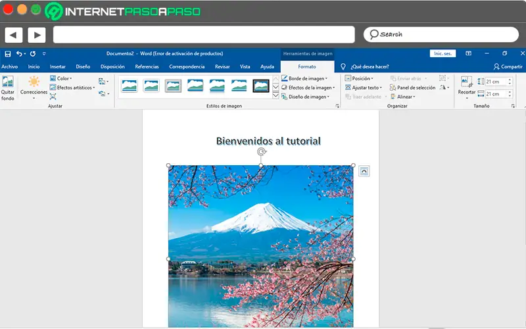526x329 pixels.
Task: Open the Alinear dropdown
Action: [403, 97]
